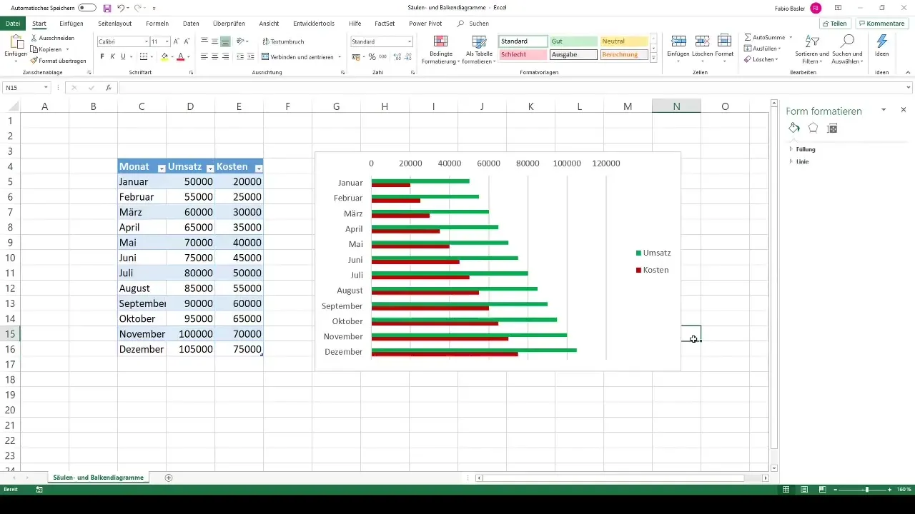The image size is (915, 514).
Task: Open the Datei tab
Action: pyautogui.click(x=13, y=24)
